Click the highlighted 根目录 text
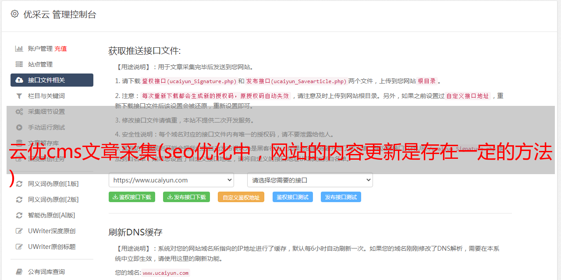The width and height of the screenshot is (561, 280). pos(426,81)
